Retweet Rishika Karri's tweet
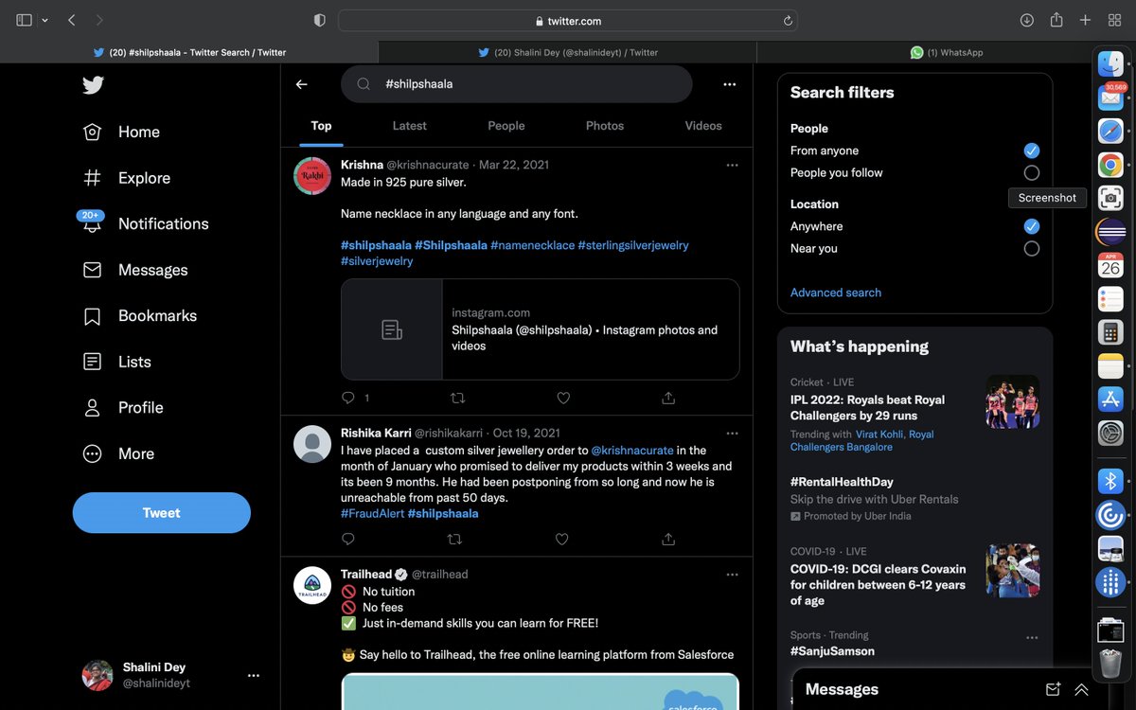 tap(455, 539)
